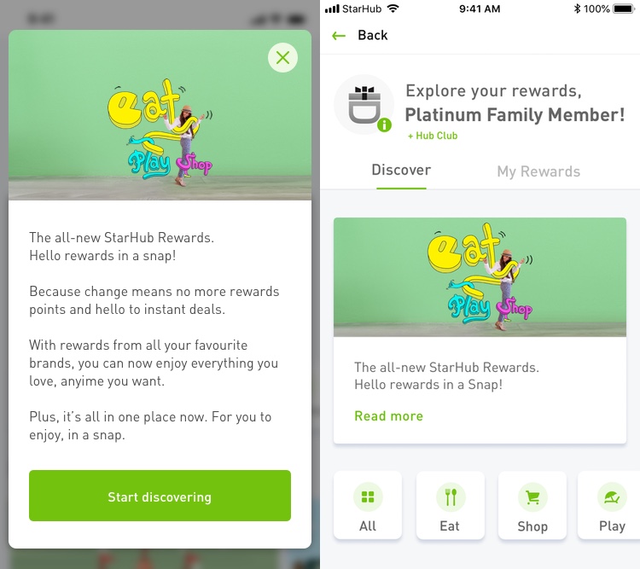Tap the Platinum Family Member heading
This screenshot has width=640, height=569.
point(515,115)
